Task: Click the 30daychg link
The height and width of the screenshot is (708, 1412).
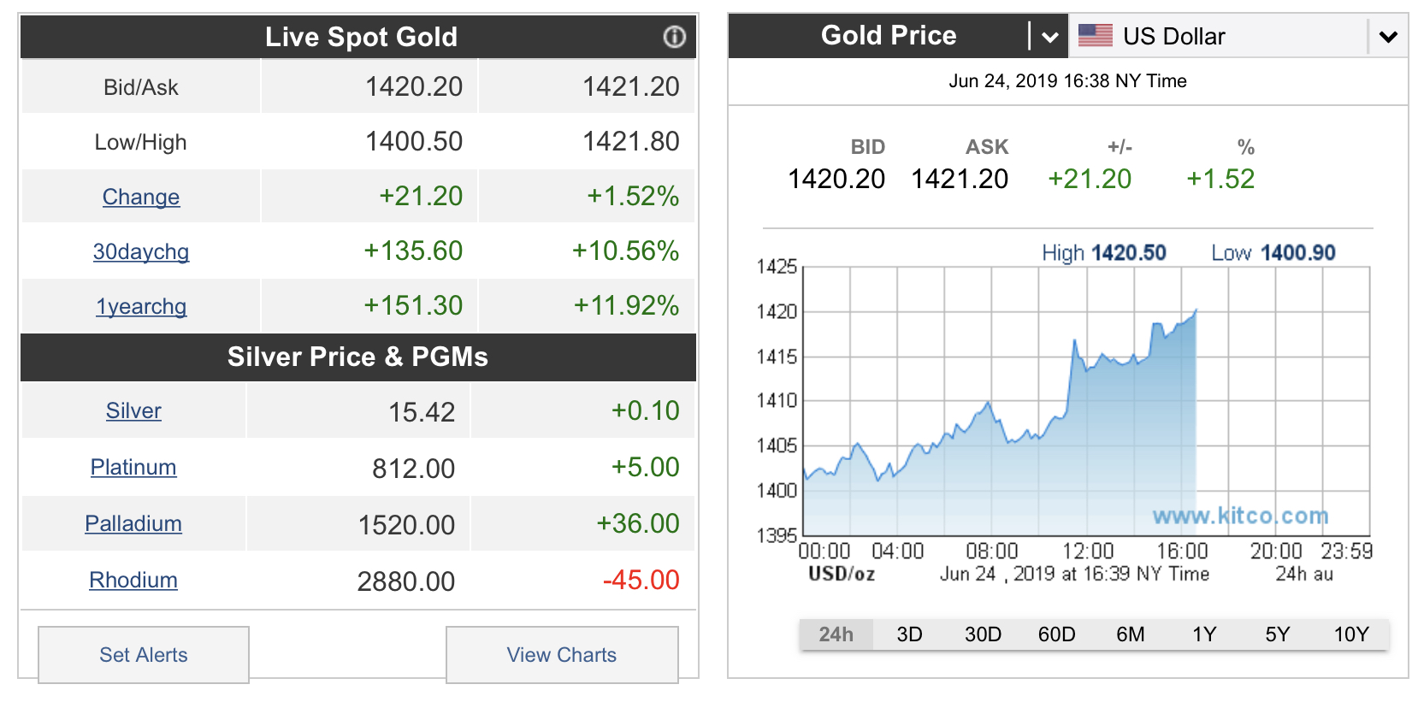Action: (x=141, y=252)
